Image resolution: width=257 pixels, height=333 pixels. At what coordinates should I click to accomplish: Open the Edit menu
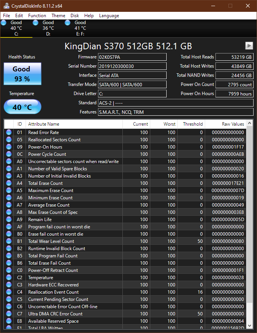[x=19, y=16]
